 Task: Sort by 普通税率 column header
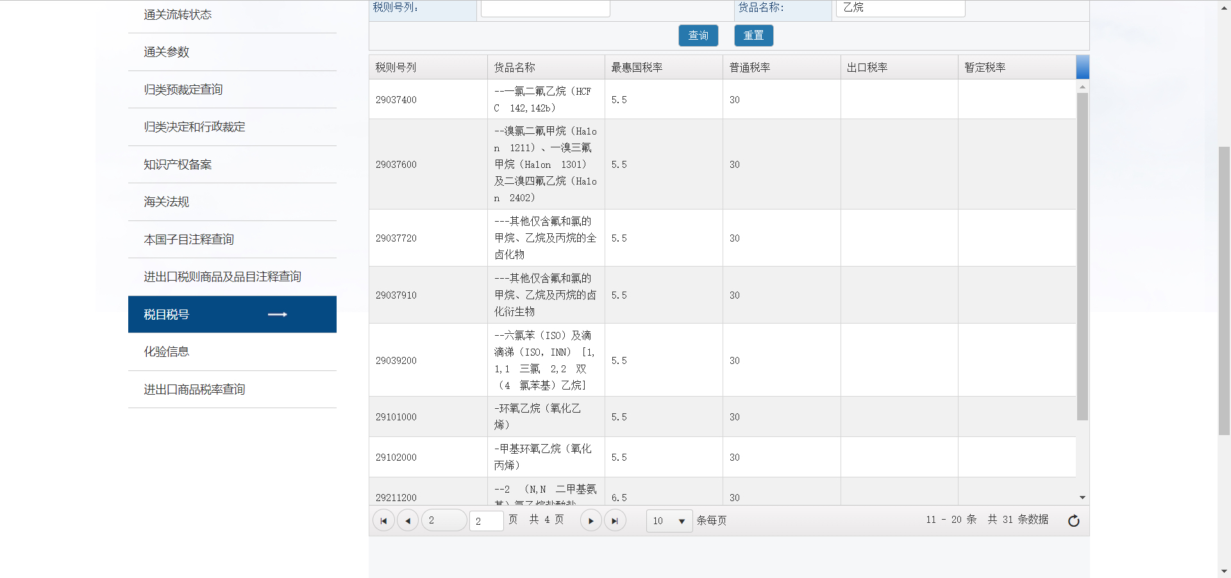782,67
